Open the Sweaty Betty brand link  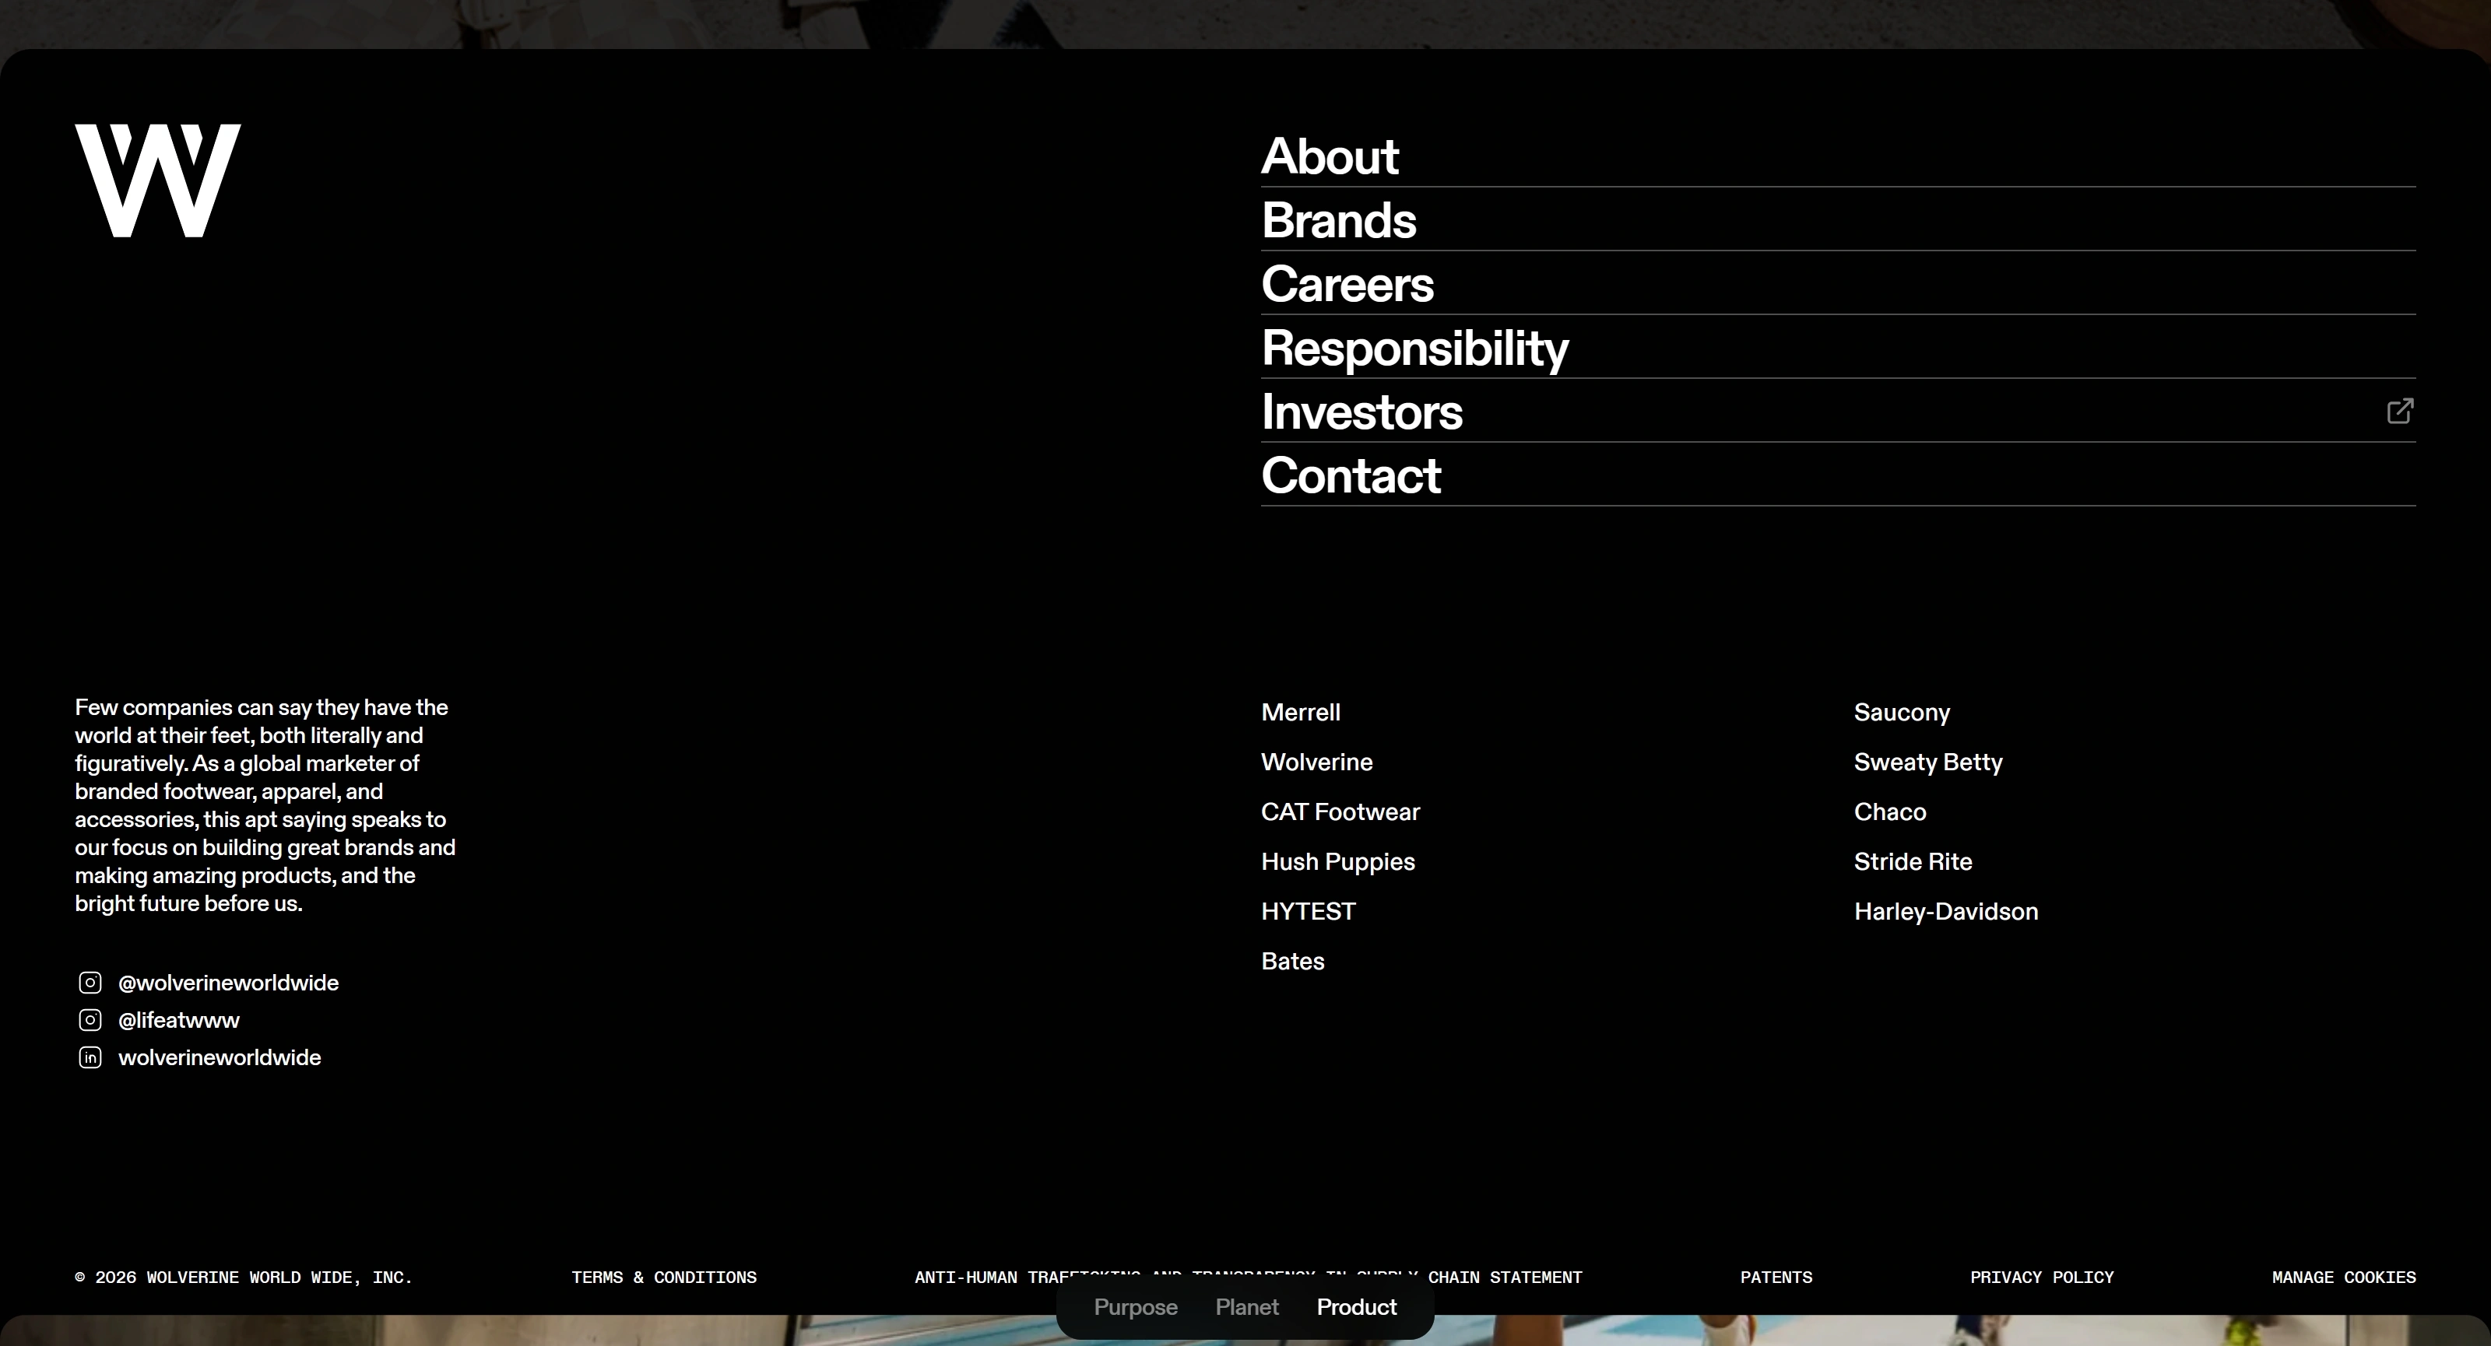(x=1928, y=762)
